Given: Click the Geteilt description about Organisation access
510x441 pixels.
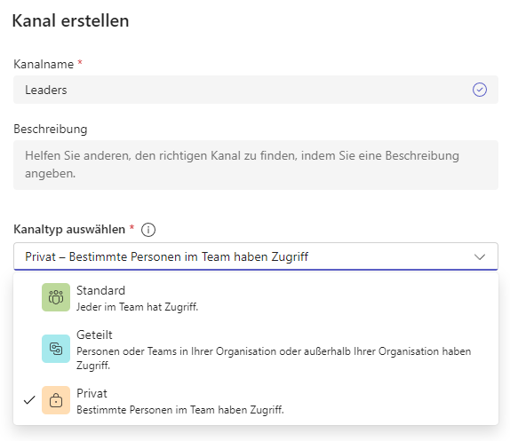Looking at the screenshot, I should point(274,358).
